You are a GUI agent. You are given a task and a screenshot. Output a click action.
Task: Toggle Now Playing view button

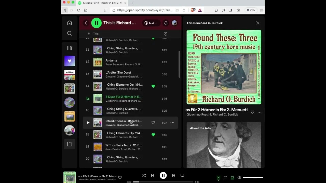(218, 178)
